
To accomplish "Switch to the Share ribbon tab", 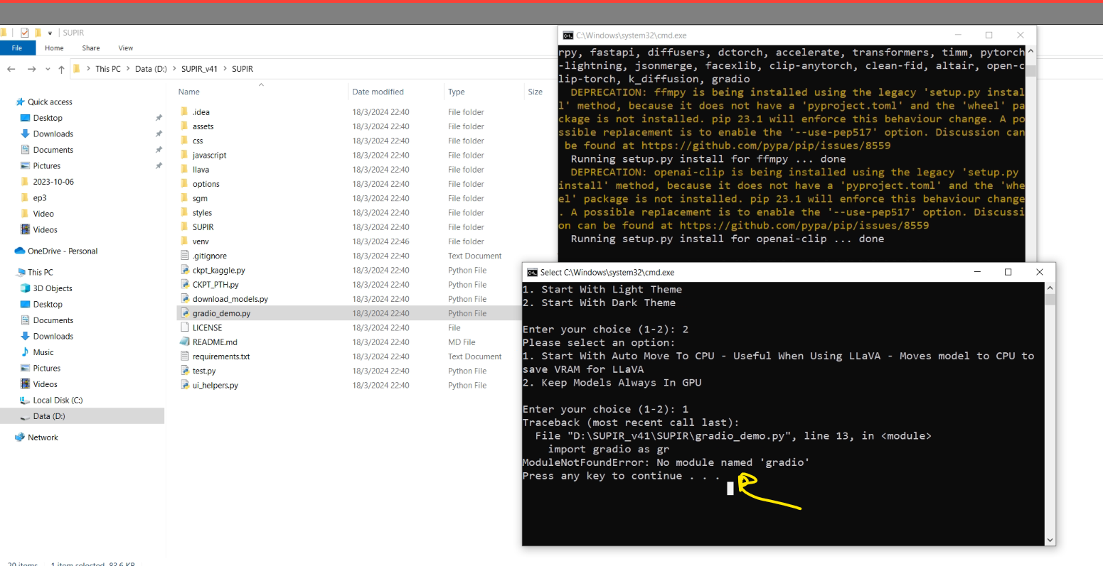I will [x=91, y=48].
